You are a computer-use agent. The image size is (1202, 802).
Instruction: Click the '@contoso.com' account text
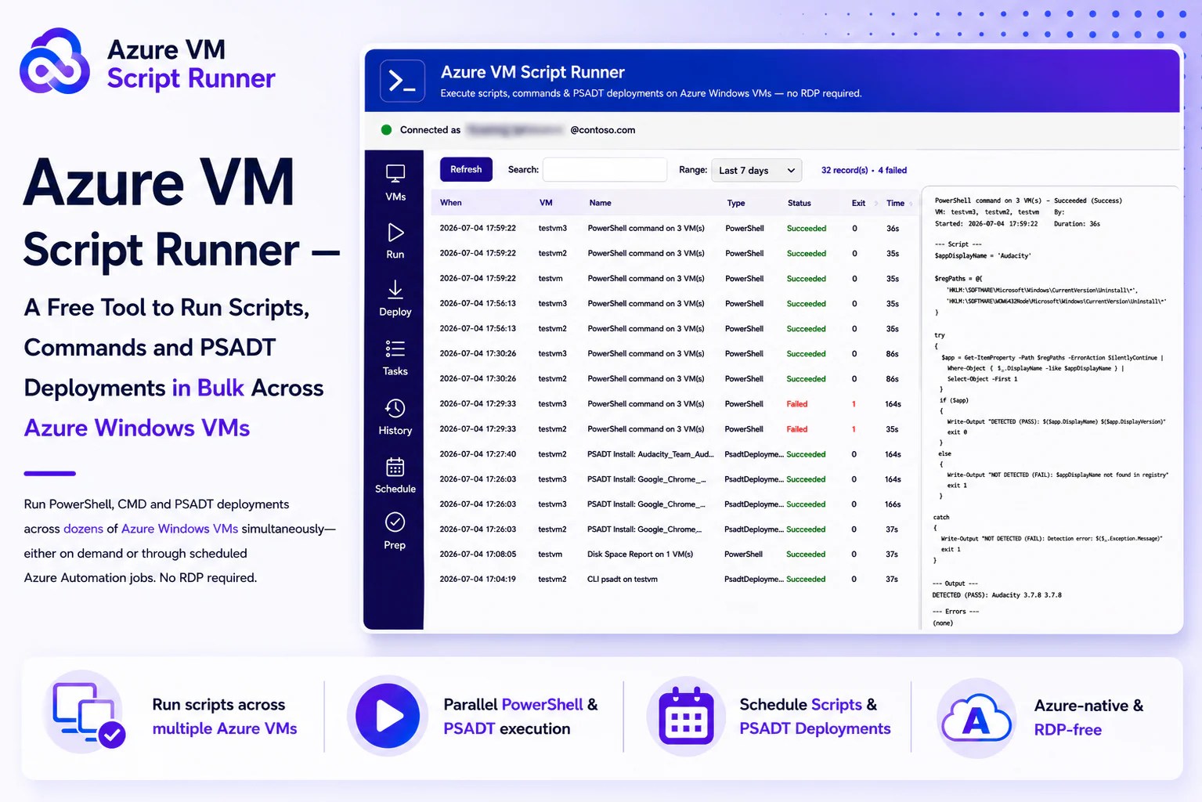point(603,130)
